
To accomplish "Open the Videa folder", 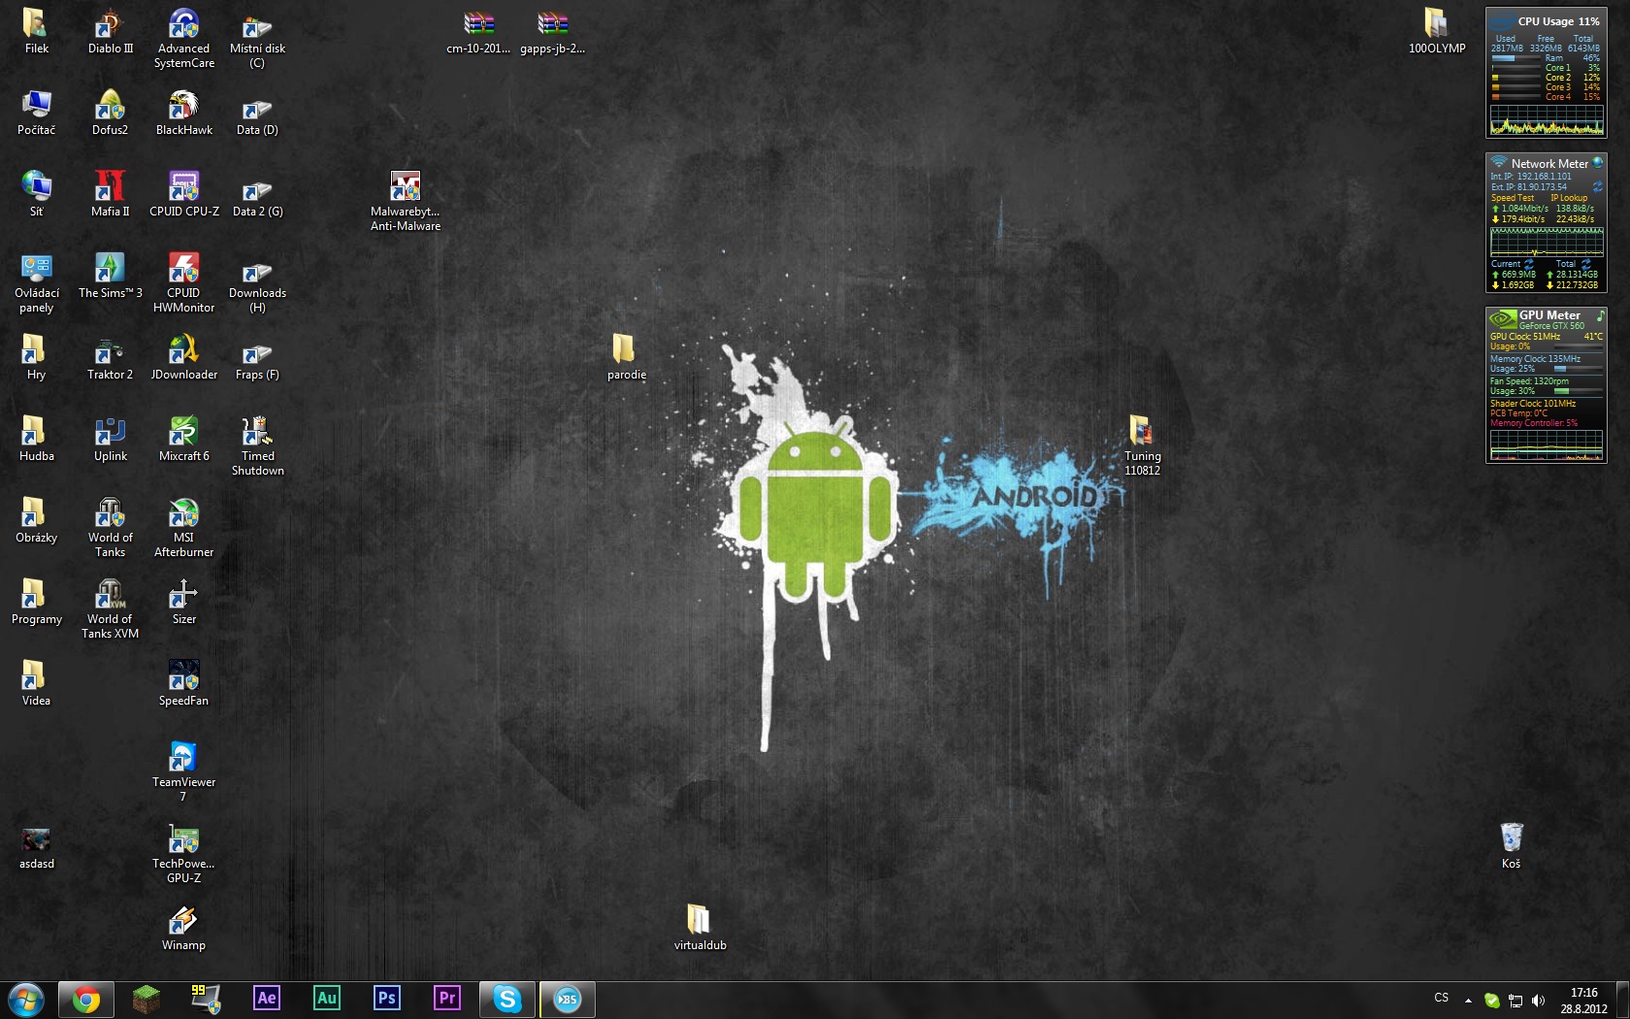I will point(37,683).
